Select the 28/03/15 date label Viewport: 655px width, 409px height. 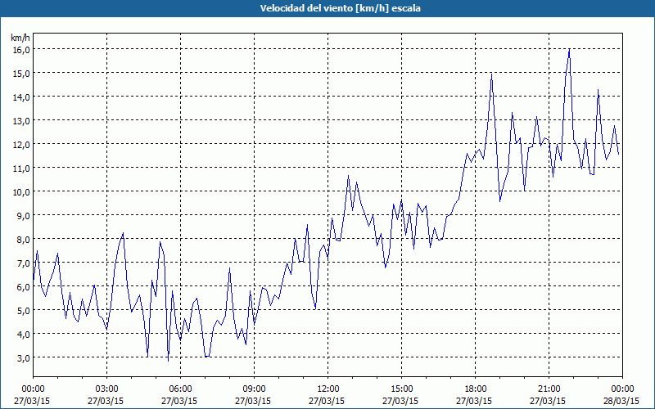click(x=622, y=401)
